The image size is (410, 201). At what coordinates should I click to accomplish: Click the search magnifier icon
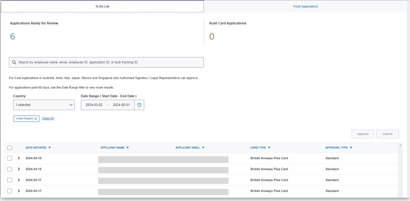[x=14, y=62]
